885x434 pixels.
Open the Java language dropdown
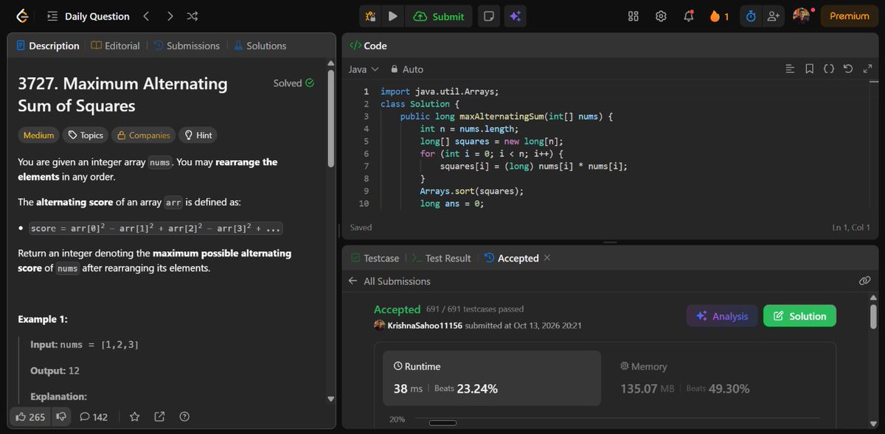(x=364, y=69)
